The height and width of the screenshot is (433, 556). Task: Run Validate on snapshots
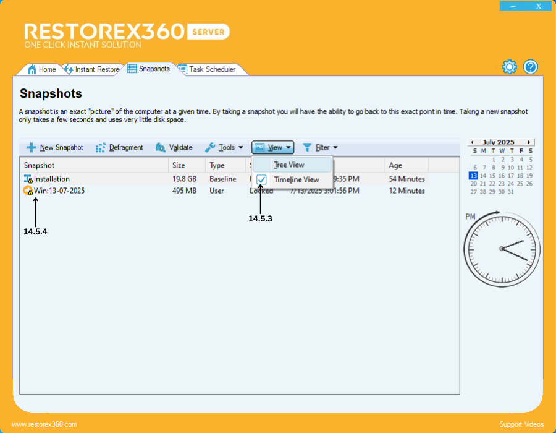(x=174, y=147)
